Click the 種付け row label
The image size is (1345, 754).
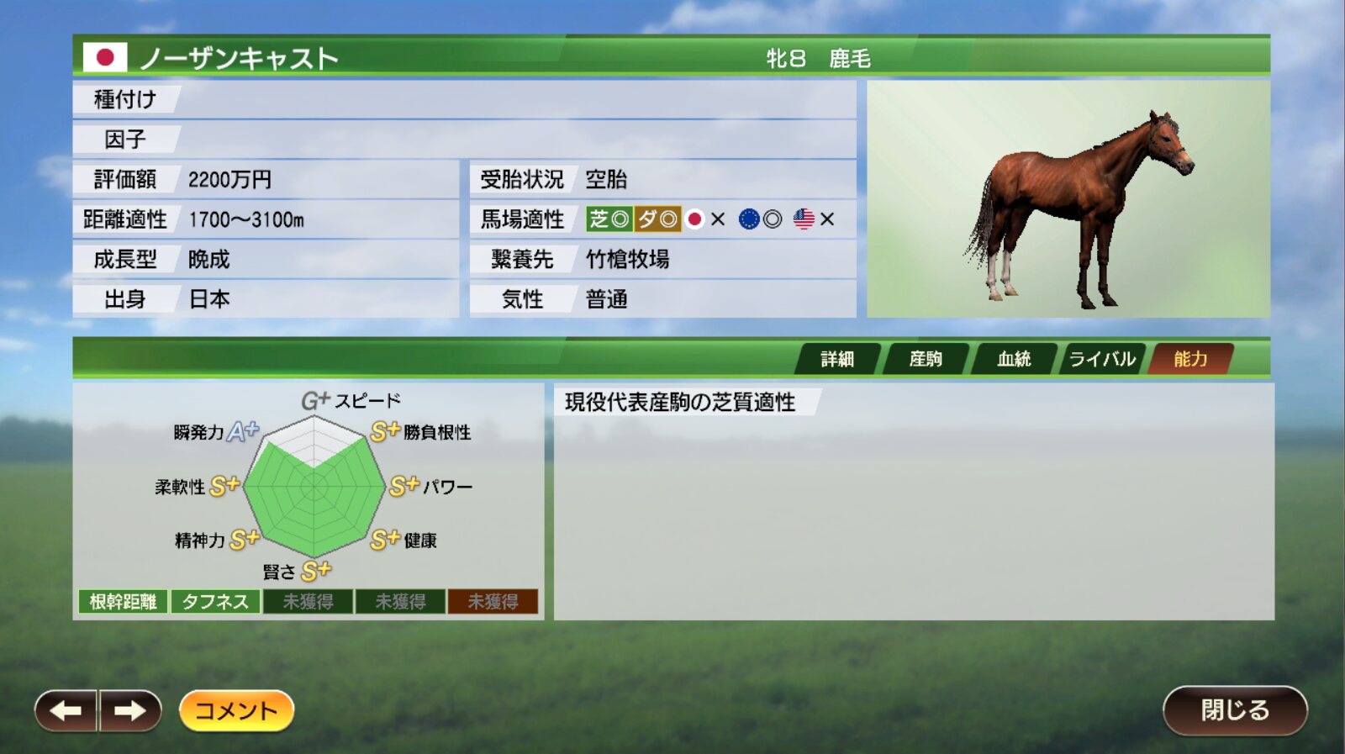pyautogui.click(x=125, y=99)
